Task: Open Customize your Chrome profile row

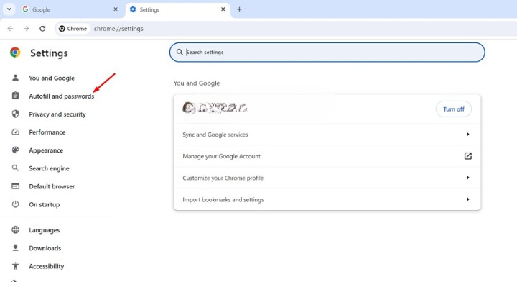Action: pos(327,178)
